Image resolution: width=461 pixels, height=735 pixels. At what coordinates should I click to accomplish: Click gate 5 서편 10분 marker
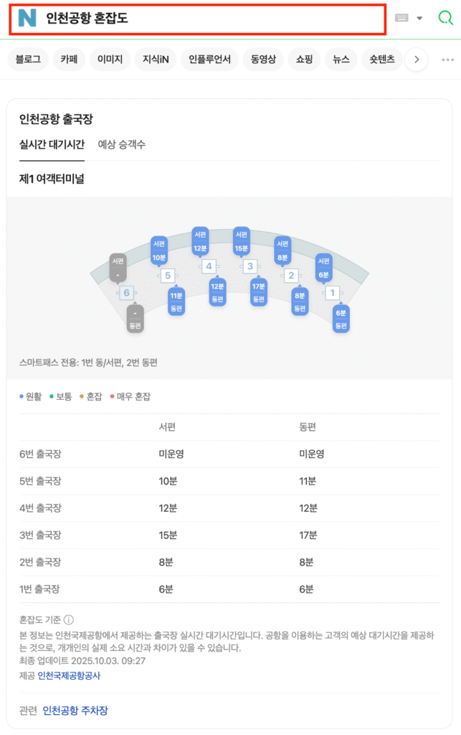pyautogui.click(x=159, y=250)
